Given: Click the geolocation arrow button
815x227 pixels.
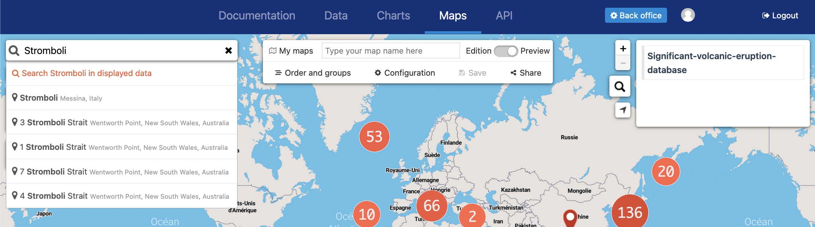Looking at the screenshot, I should coord(623,110).
